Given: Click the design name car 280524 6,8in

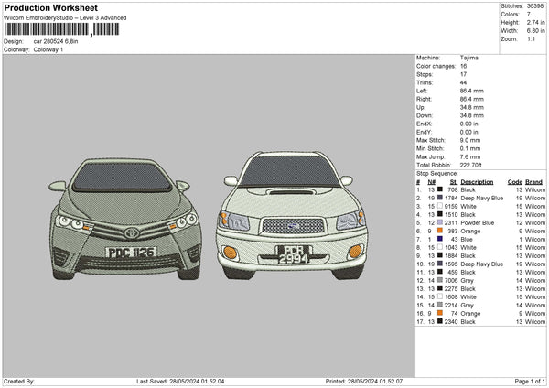Looking at the screenshot, I should point(56,41).
